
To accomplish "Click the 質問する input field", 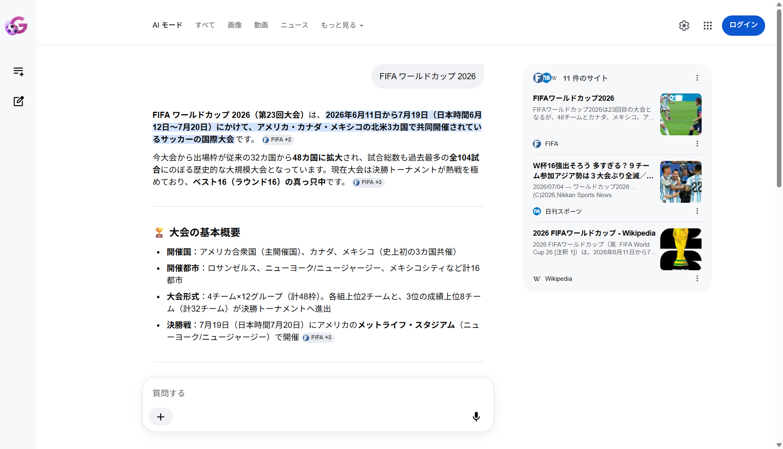I will pyautogui.click(x=318, y=393).
